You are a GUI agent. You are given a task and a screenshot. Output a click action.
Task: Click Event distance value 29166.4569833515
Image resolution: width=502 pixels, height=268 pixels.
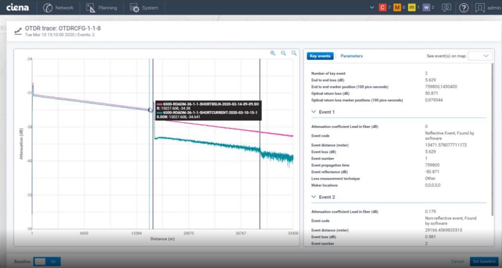point(443,230)
